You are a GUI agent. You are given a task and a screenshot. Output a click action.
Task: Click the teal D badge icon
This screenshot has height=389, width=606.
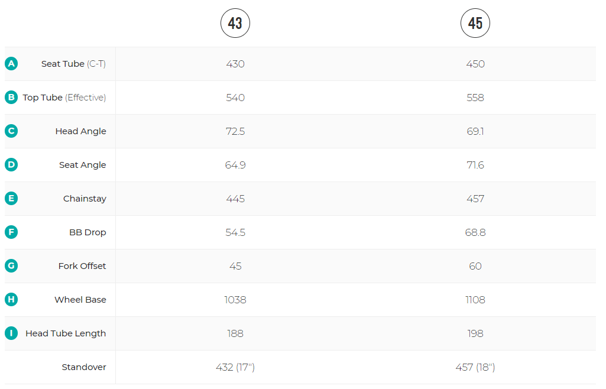click(11, 165)
